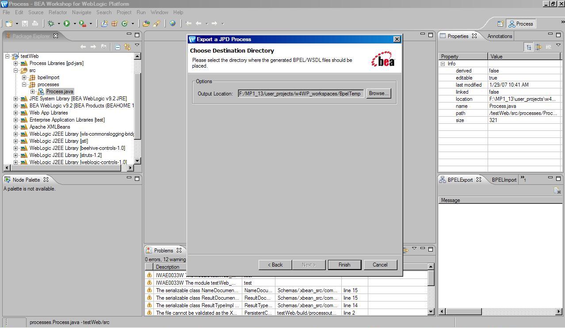The height and width of the screenshot is (328, 565).
Task: Close the BPELExport view tab
Action: click(x=479, y=180)
